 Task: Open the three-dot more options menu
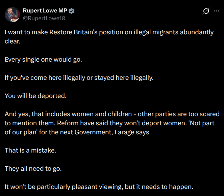216,11
